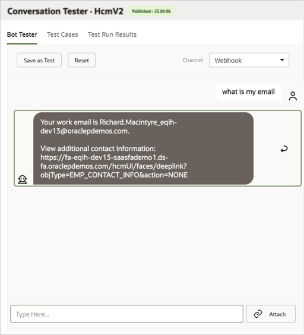Image resolution: width=304 pixels, height=335 pixels.
Task: Click the Save as Test button
Action: 39,60
